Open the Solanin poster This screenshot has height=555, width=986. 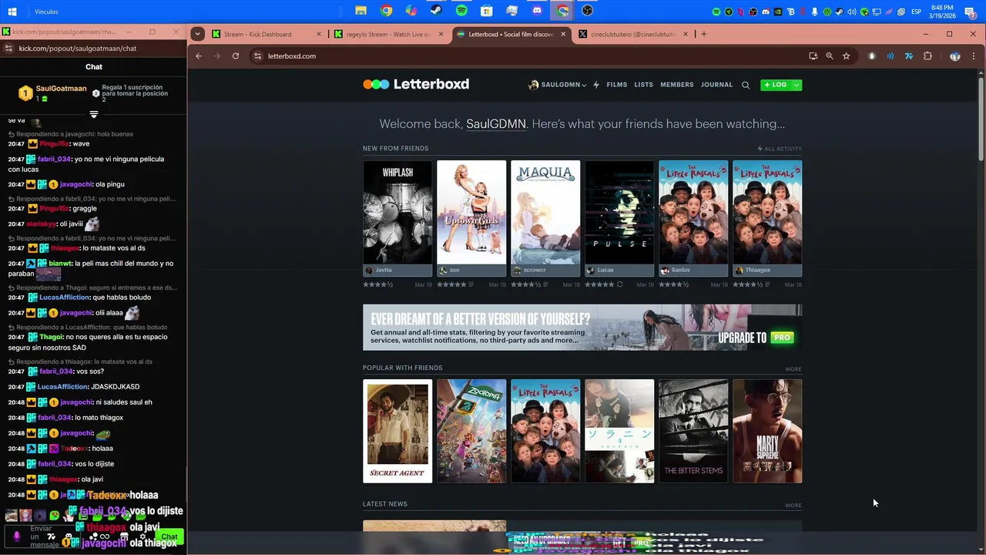pyautogui.click(x=619, y=431)
